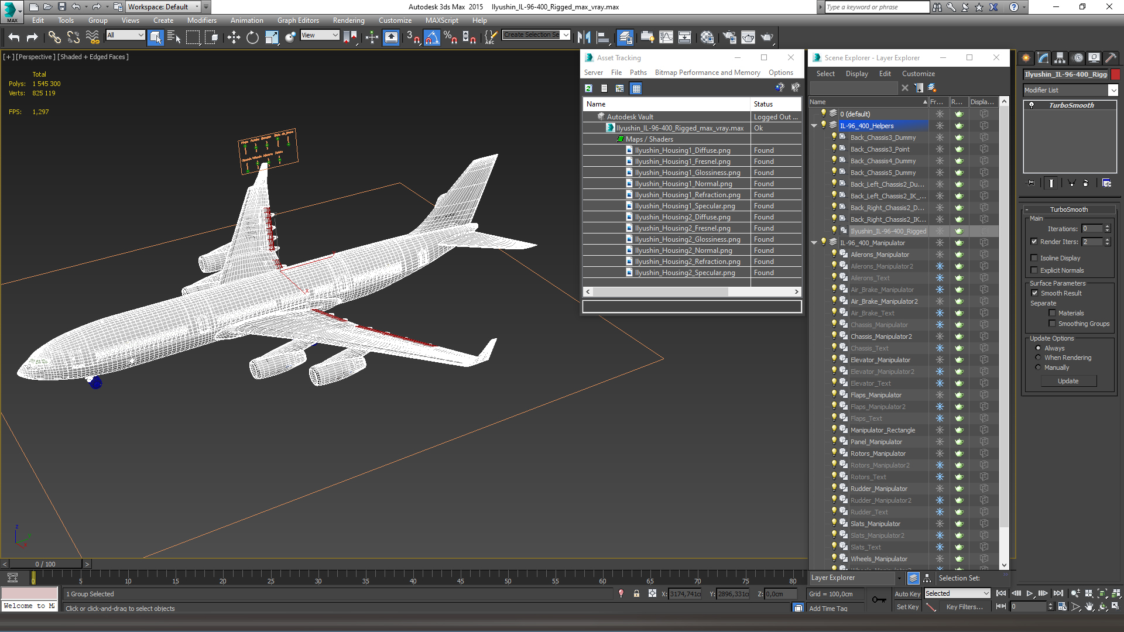Screen dimensions: 1124x632
Task: Uncheck the Smooth Result option
Action: coord(1034,293)
